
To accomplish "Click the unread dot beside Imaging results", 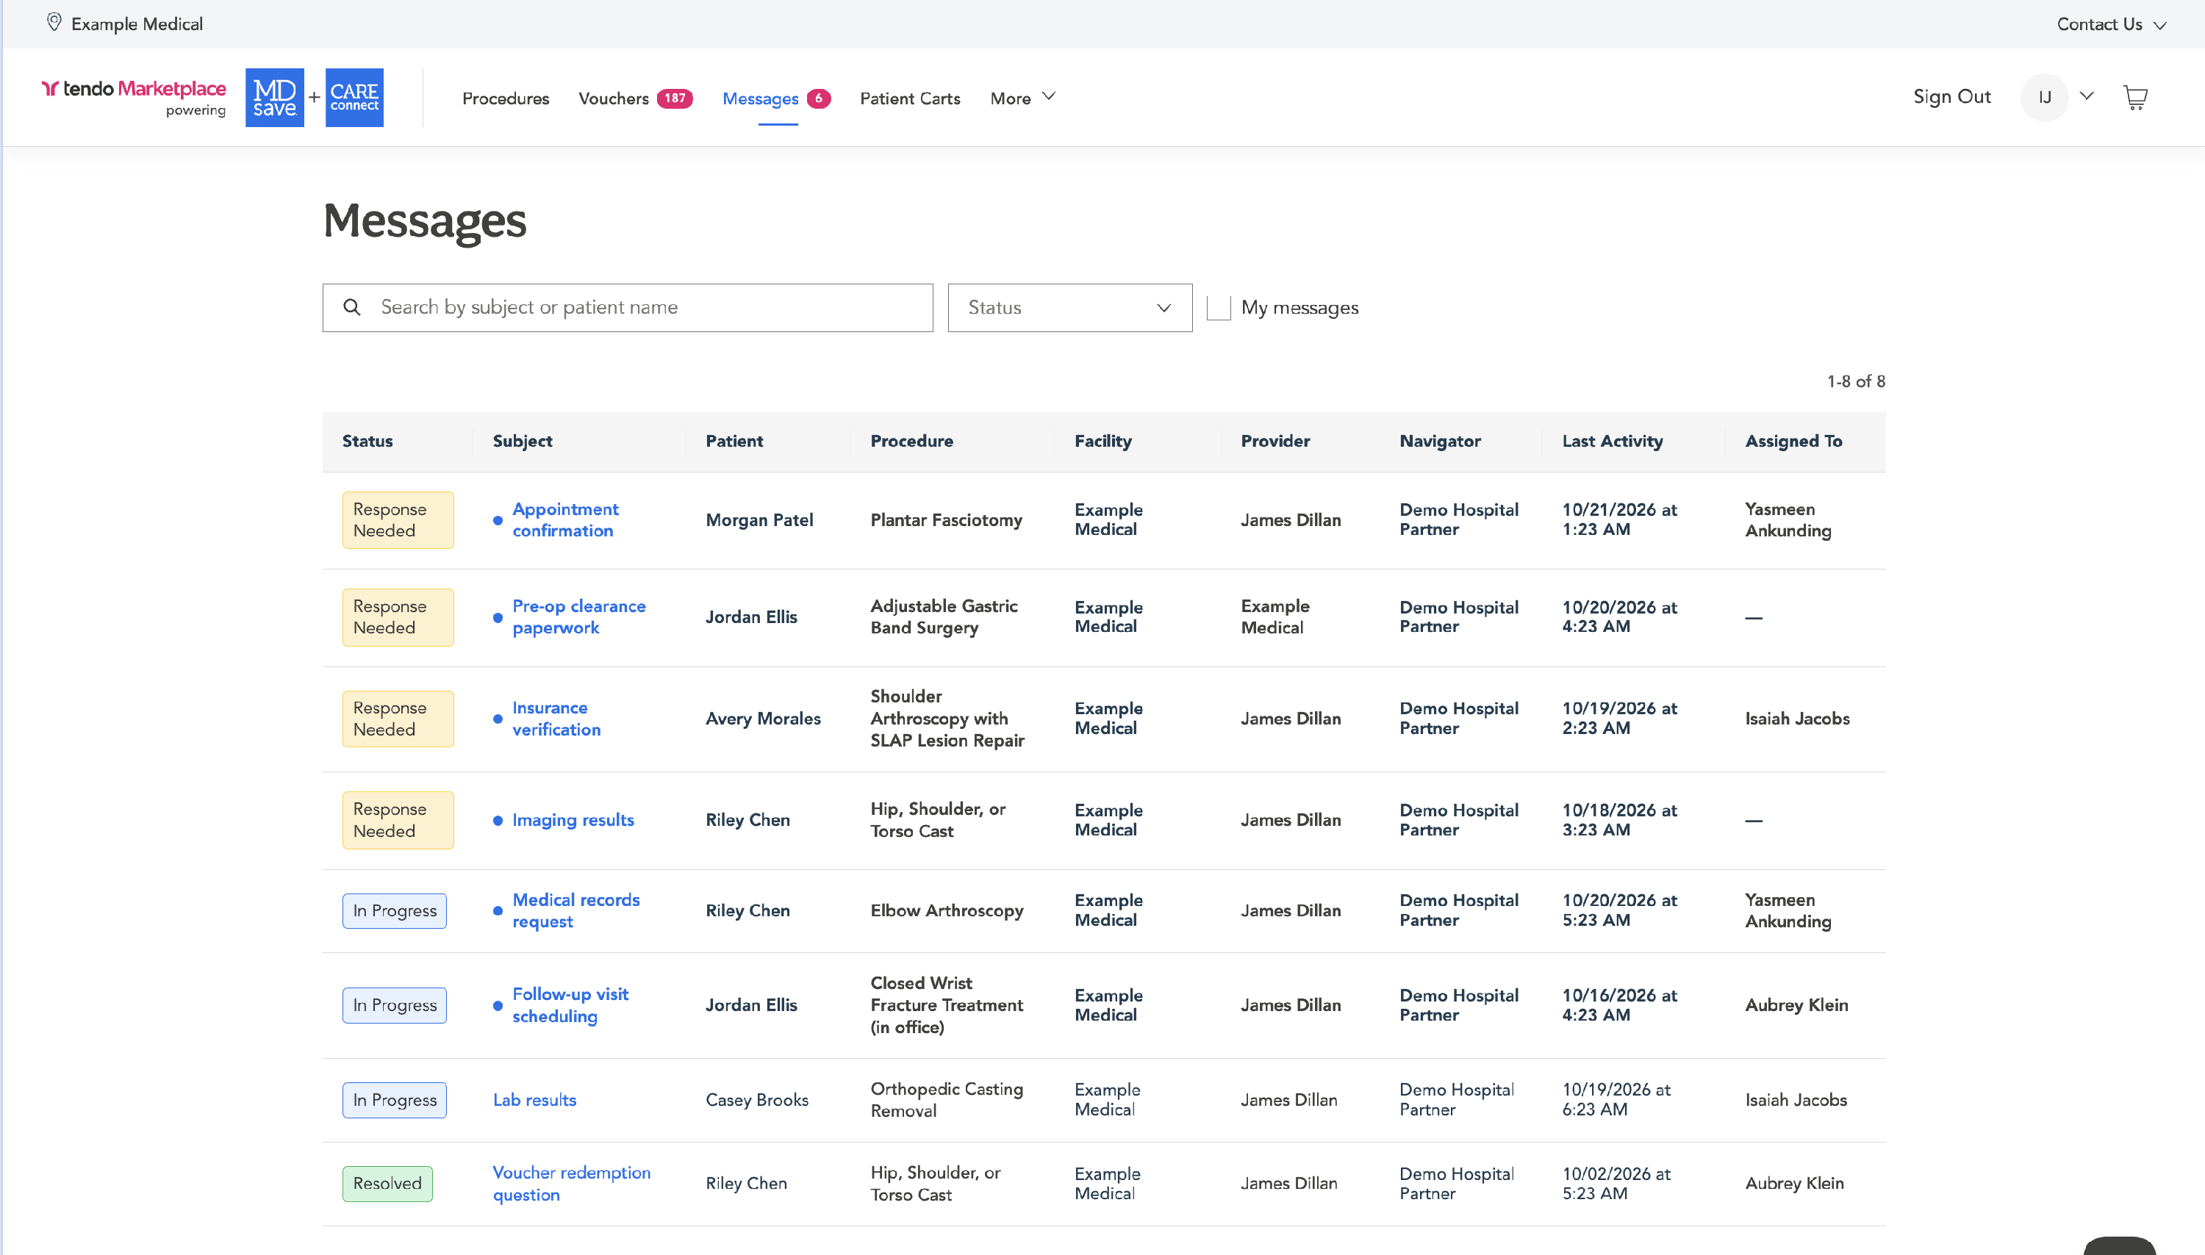I will click(x=498, y=821).
